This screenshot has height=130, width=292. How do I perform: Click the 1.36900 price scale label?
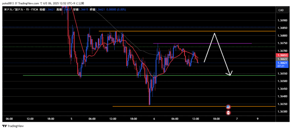pyautogui.click(x=282, y=20)
